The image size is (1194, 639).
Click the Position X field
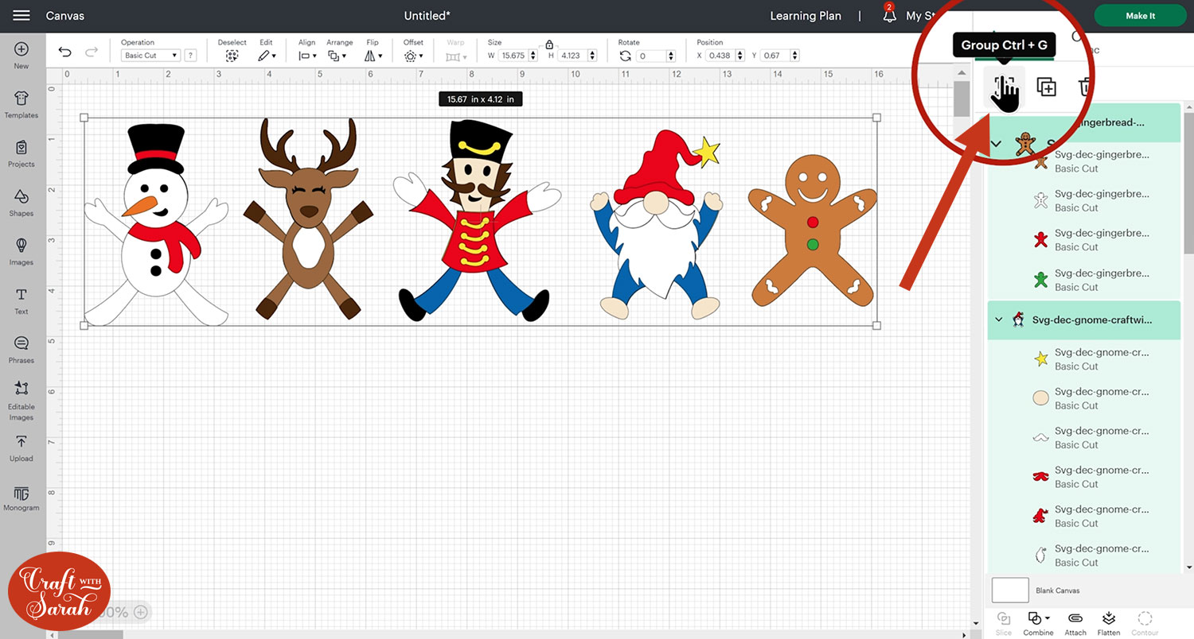coord(721,56)
